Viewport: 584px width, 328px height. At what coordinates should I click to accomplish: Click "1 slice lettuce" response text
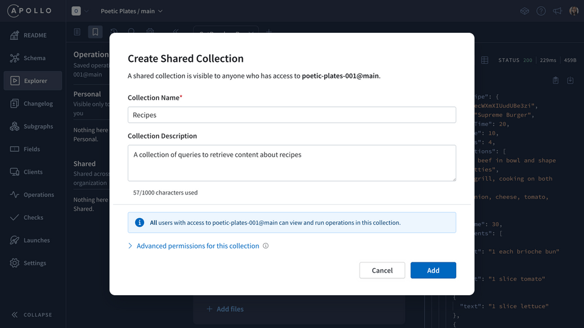(518, 306)
